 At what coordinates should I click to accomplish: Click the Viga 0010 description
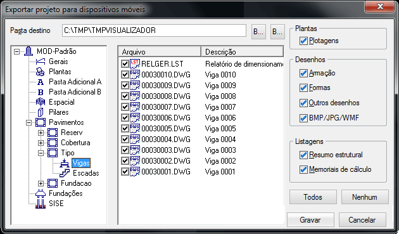tap(220, 75)
